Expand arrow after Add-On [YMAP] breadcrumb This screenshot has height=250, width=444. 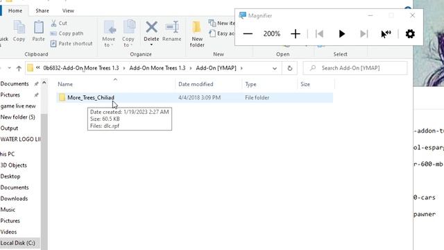point(241,68)
